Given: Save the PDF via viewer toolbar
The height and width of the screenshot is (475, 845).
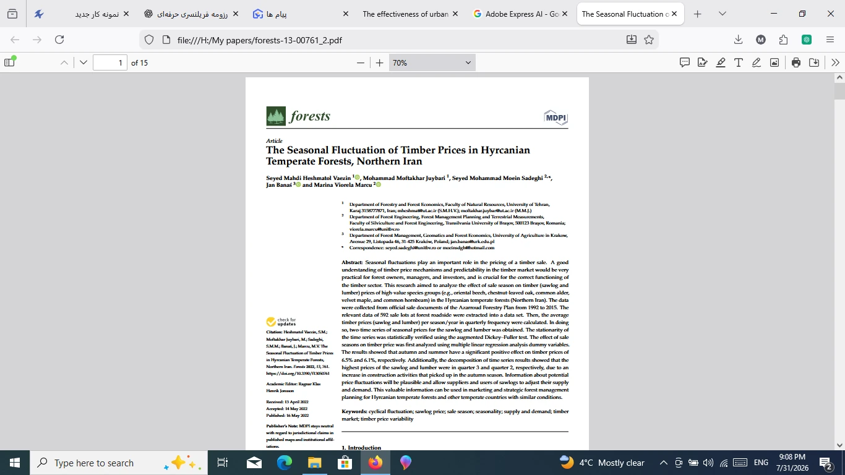Looking at the screenshot, I should [814, 62].
